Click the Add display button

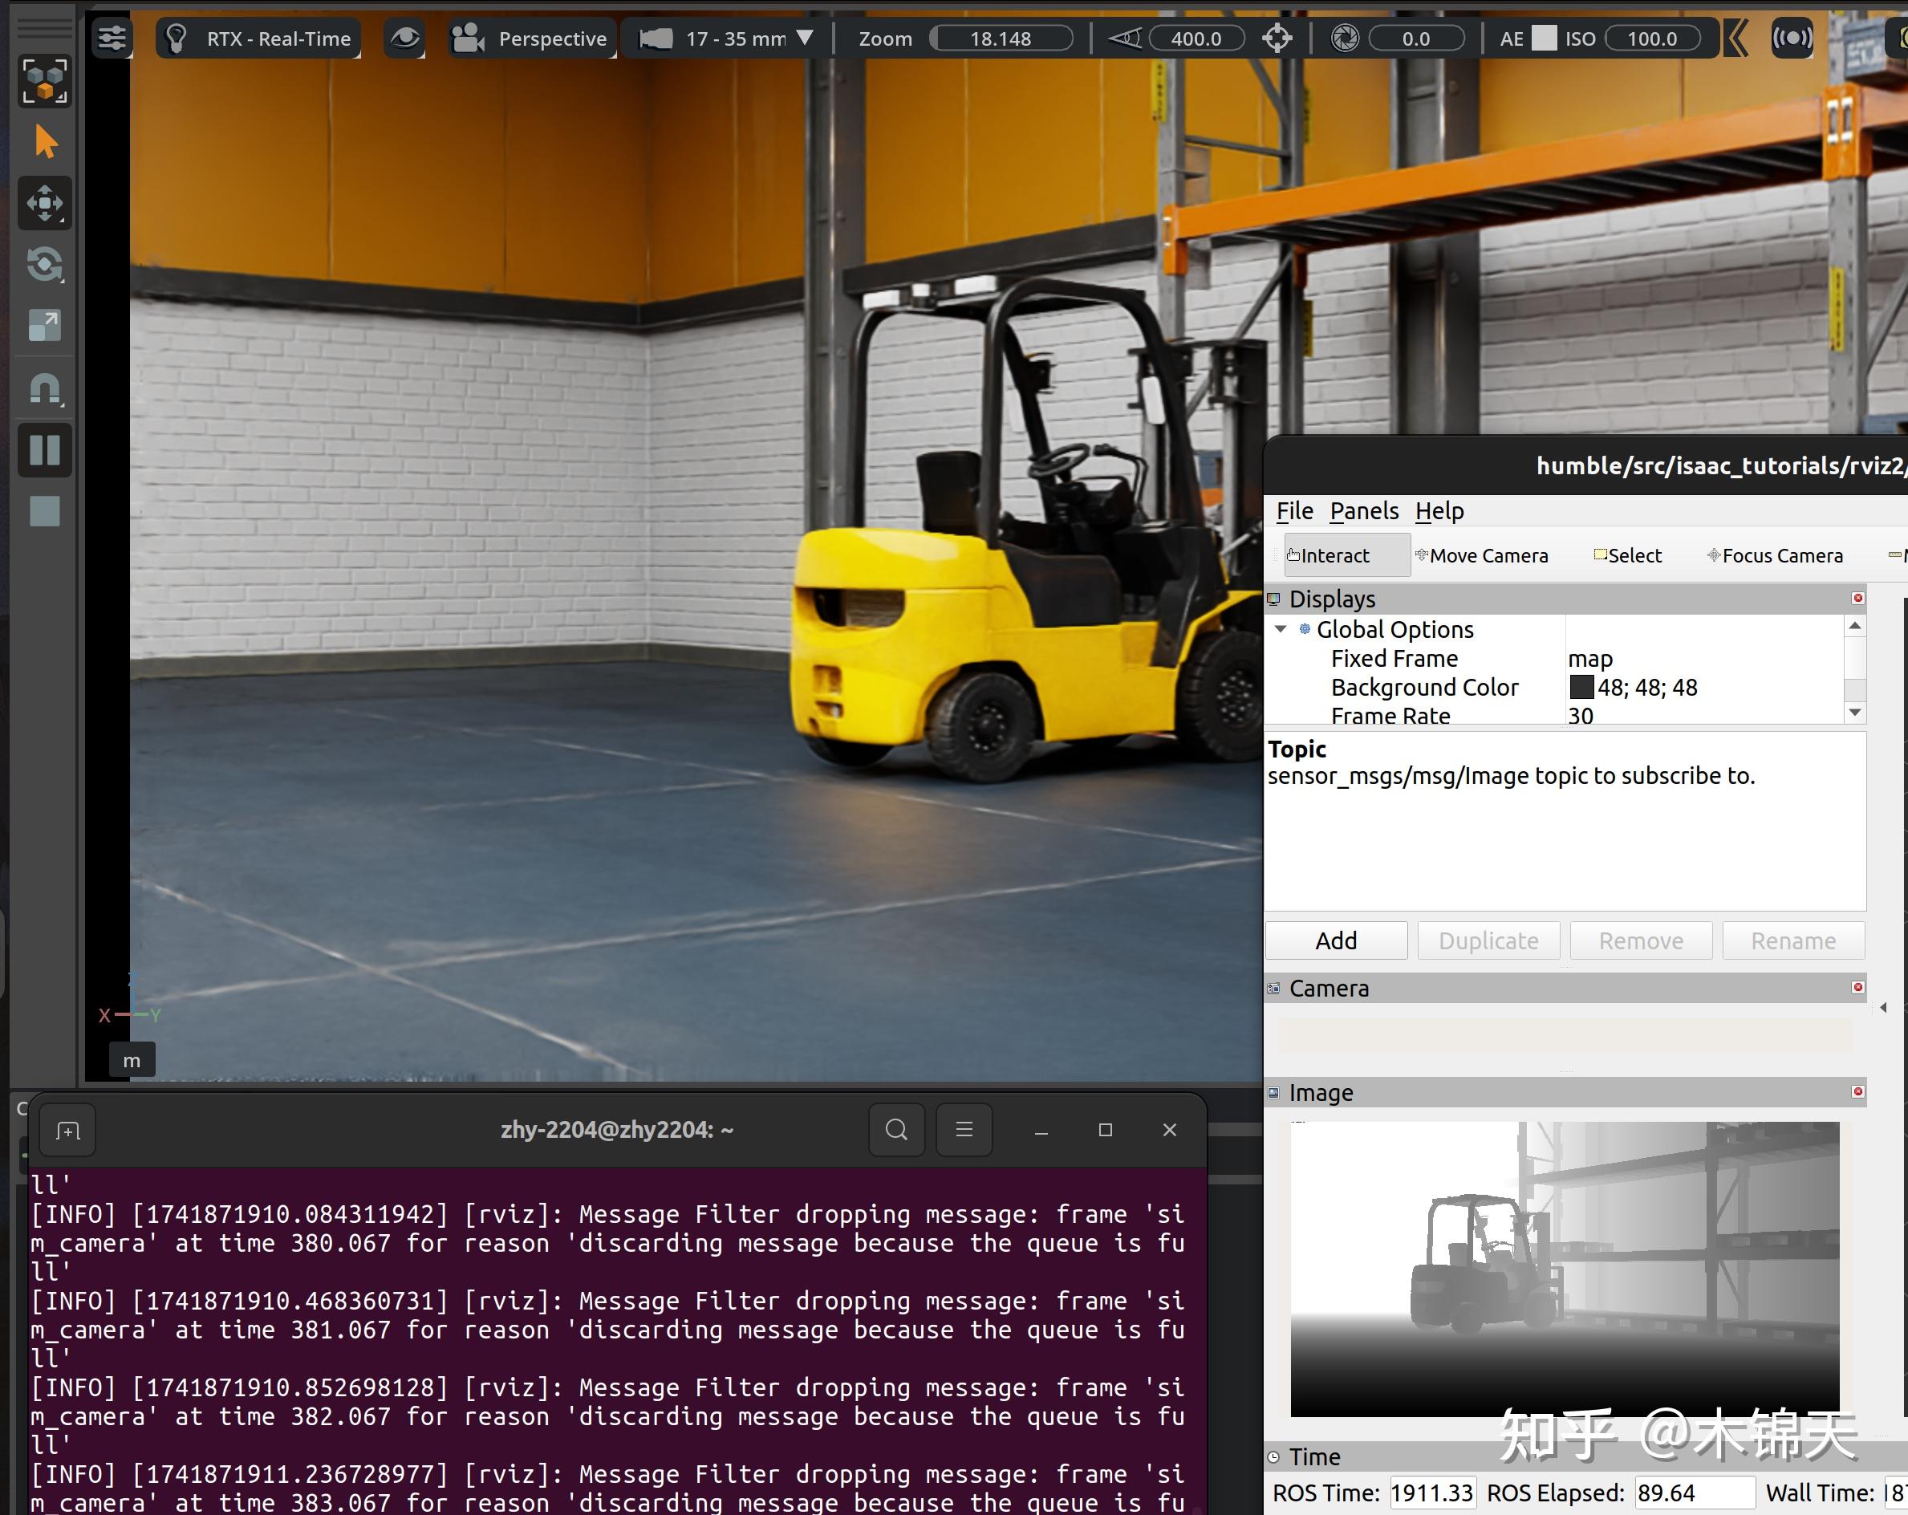point(1336,940)
